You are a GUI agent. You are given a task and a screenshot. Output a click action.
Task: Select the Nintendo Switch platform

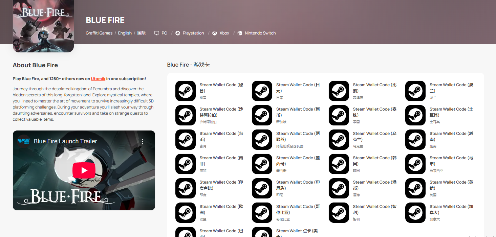(260, 33)
